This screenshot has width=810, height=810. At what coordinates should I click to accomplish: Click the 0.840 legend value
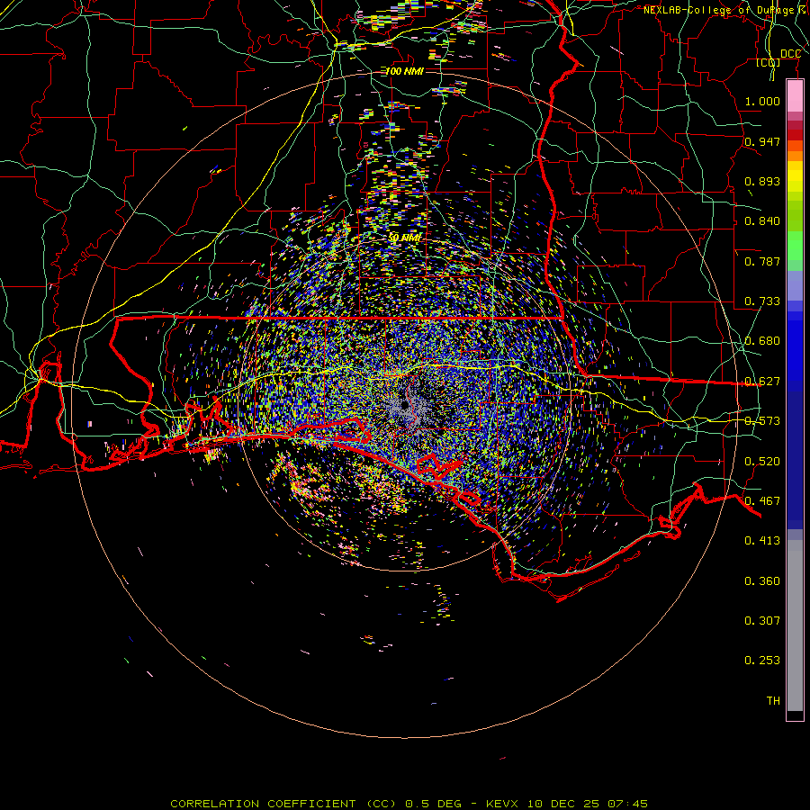(762, 221)
